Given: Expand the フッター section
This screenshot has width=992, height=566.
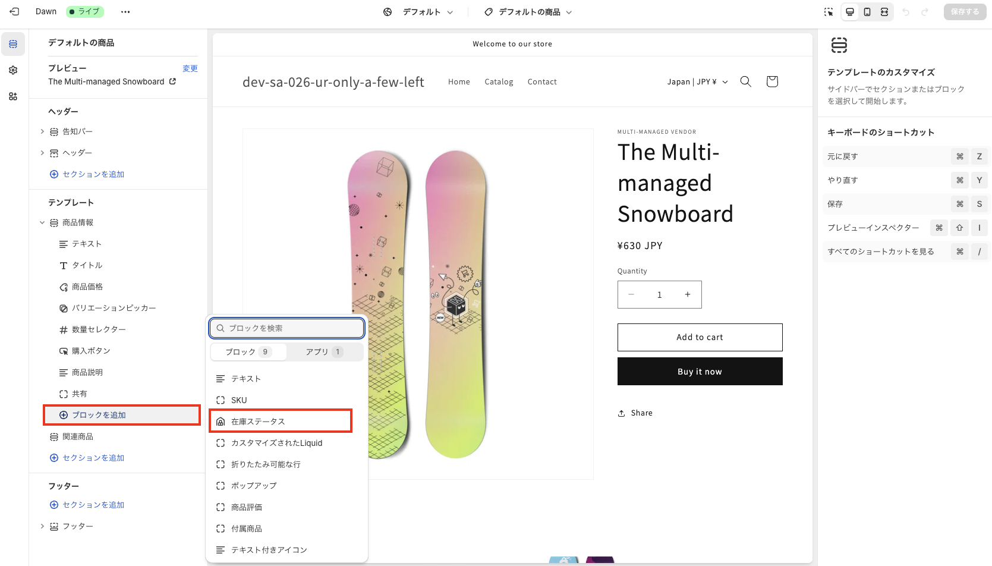Looking at the screenshot, I should coord(42,526).
